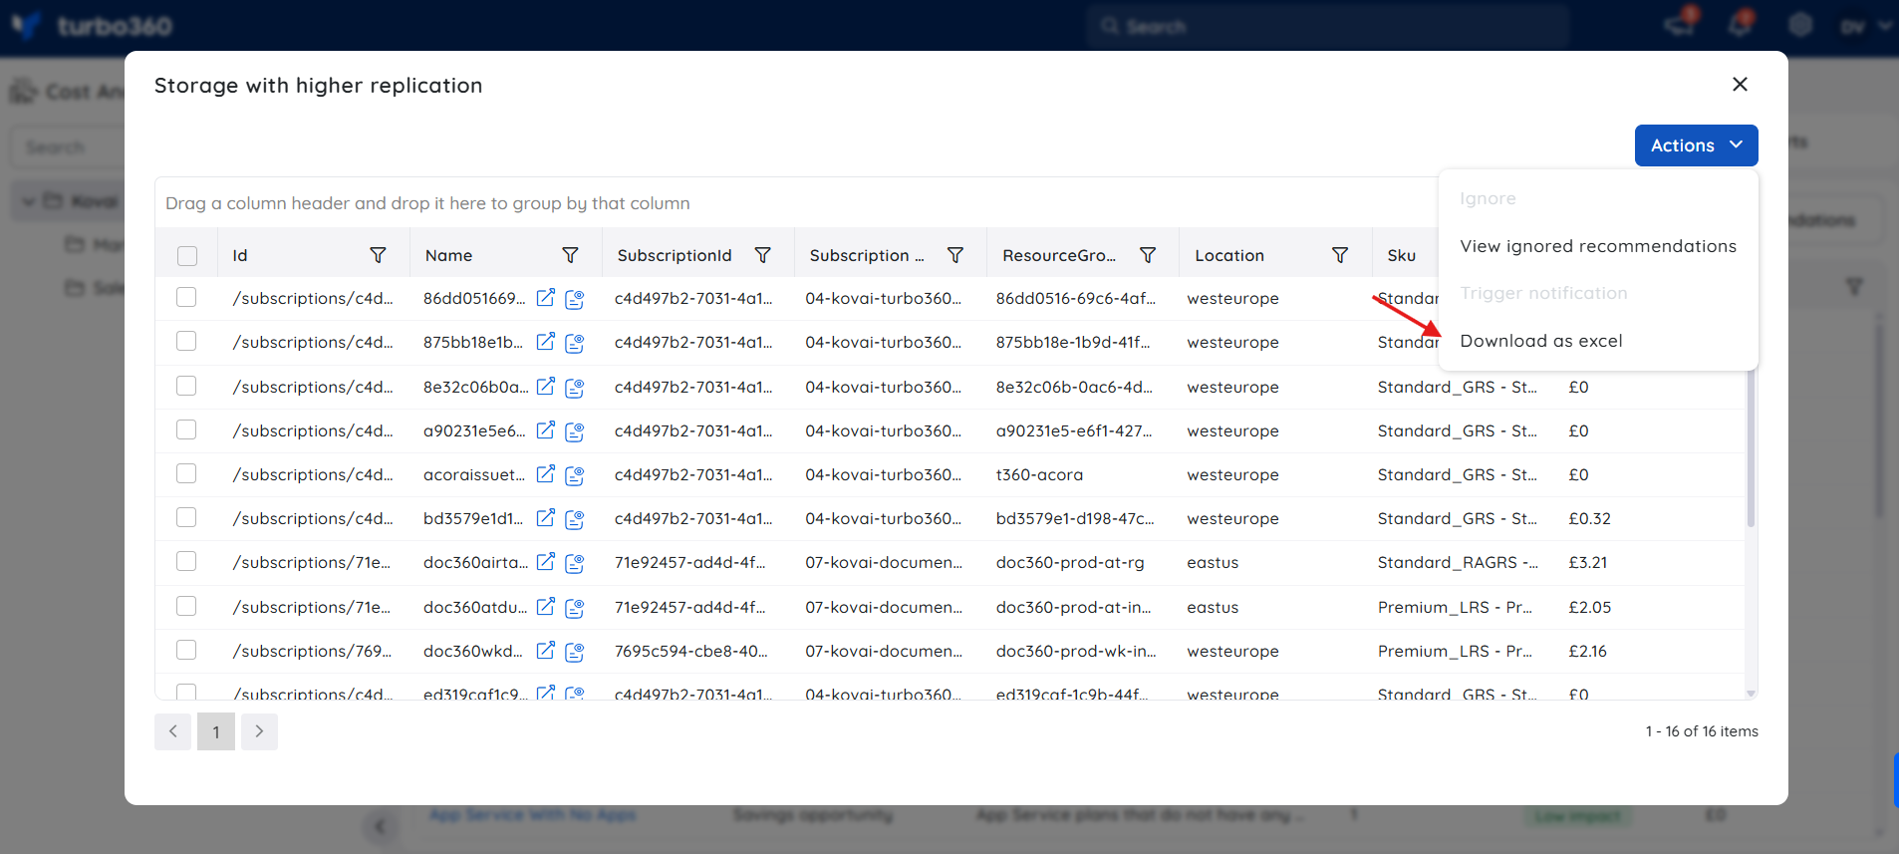Open external link for 8e32c06b0a resource
Image resolution: width=1899 pixels, height=854 pixels.
click(545, 387)
